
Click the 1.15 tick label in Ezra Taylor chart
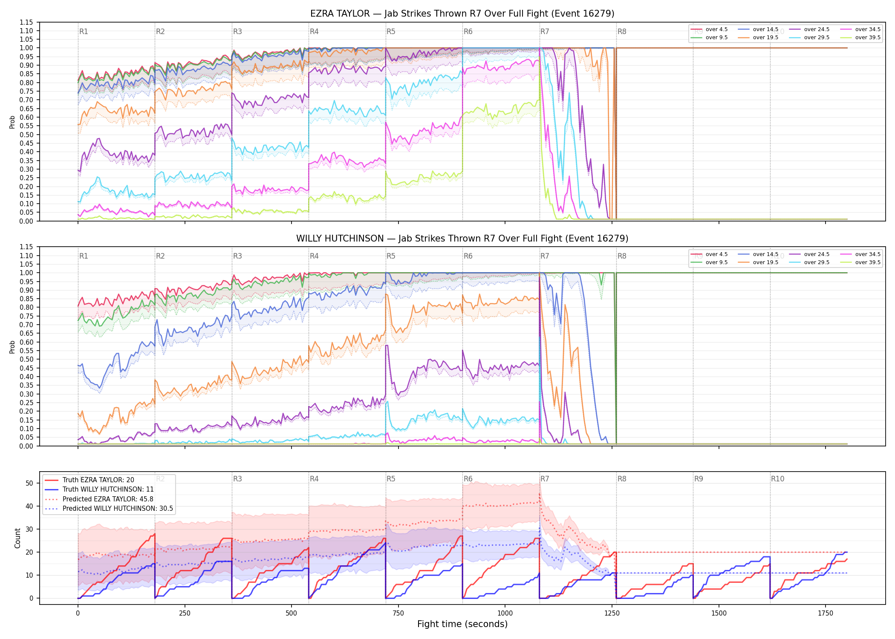pos(26,22)
